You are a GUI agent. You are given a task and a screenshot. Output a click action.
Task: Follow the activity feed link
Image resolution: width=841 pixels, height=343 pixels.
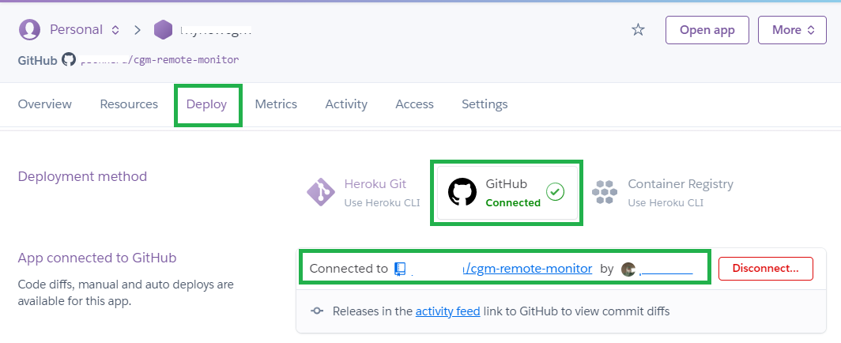[x=447, y=311]
